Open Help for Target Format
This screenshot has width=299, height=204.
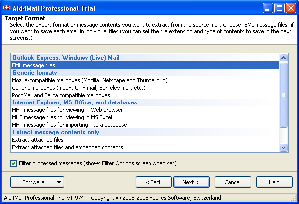tap(274, 182)
